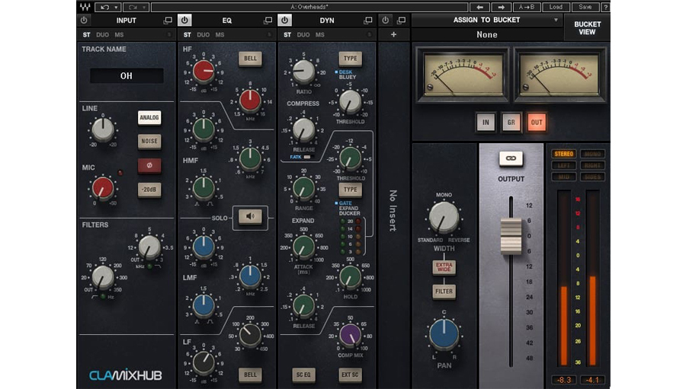Click the Load preset button

click(x=556, y=7)
